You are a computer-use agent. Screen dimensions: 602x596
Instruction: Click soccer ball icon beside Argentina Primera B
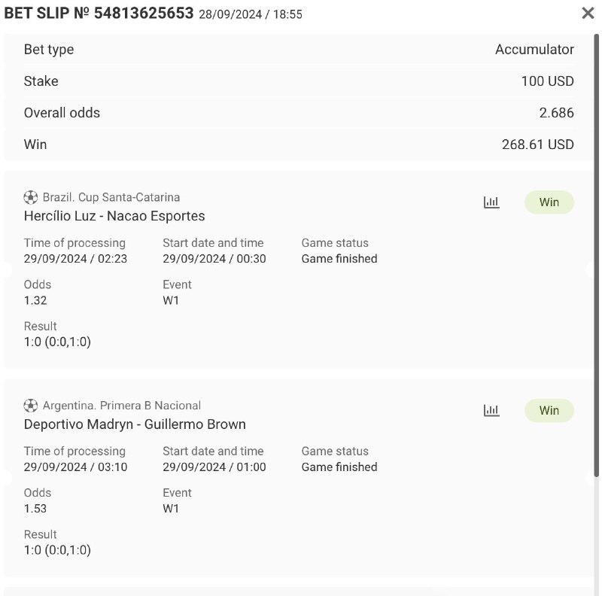pos(30,406)
